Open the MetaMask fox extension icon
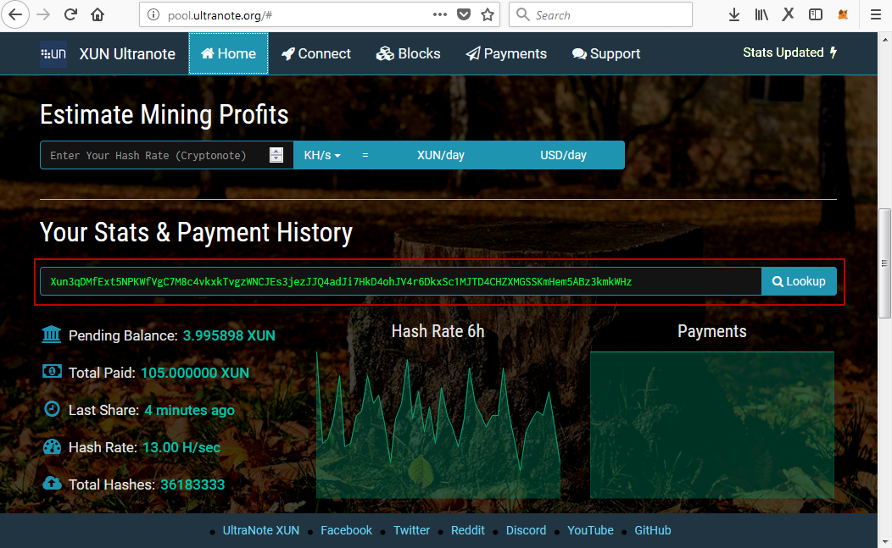892x548 pixels. click(843, 14)
